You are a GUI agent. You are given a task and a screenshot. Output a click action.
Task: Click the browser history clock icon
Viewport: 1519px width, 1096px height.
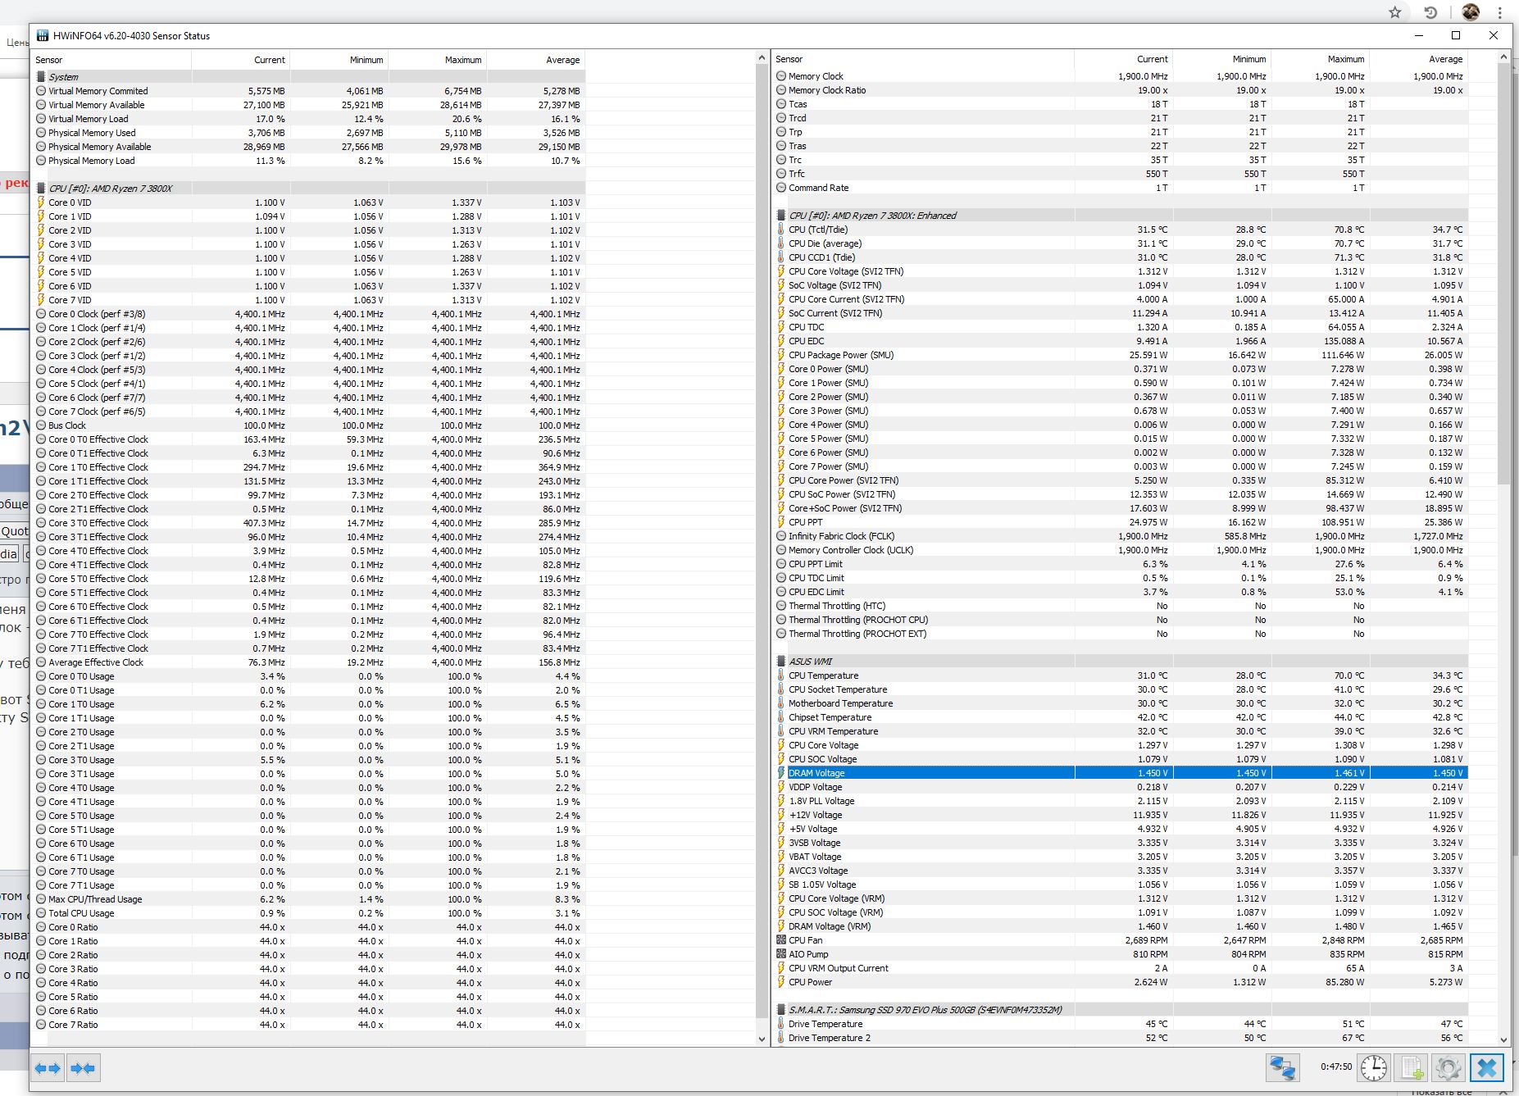pyautogui.click(x=1430, y=12)
